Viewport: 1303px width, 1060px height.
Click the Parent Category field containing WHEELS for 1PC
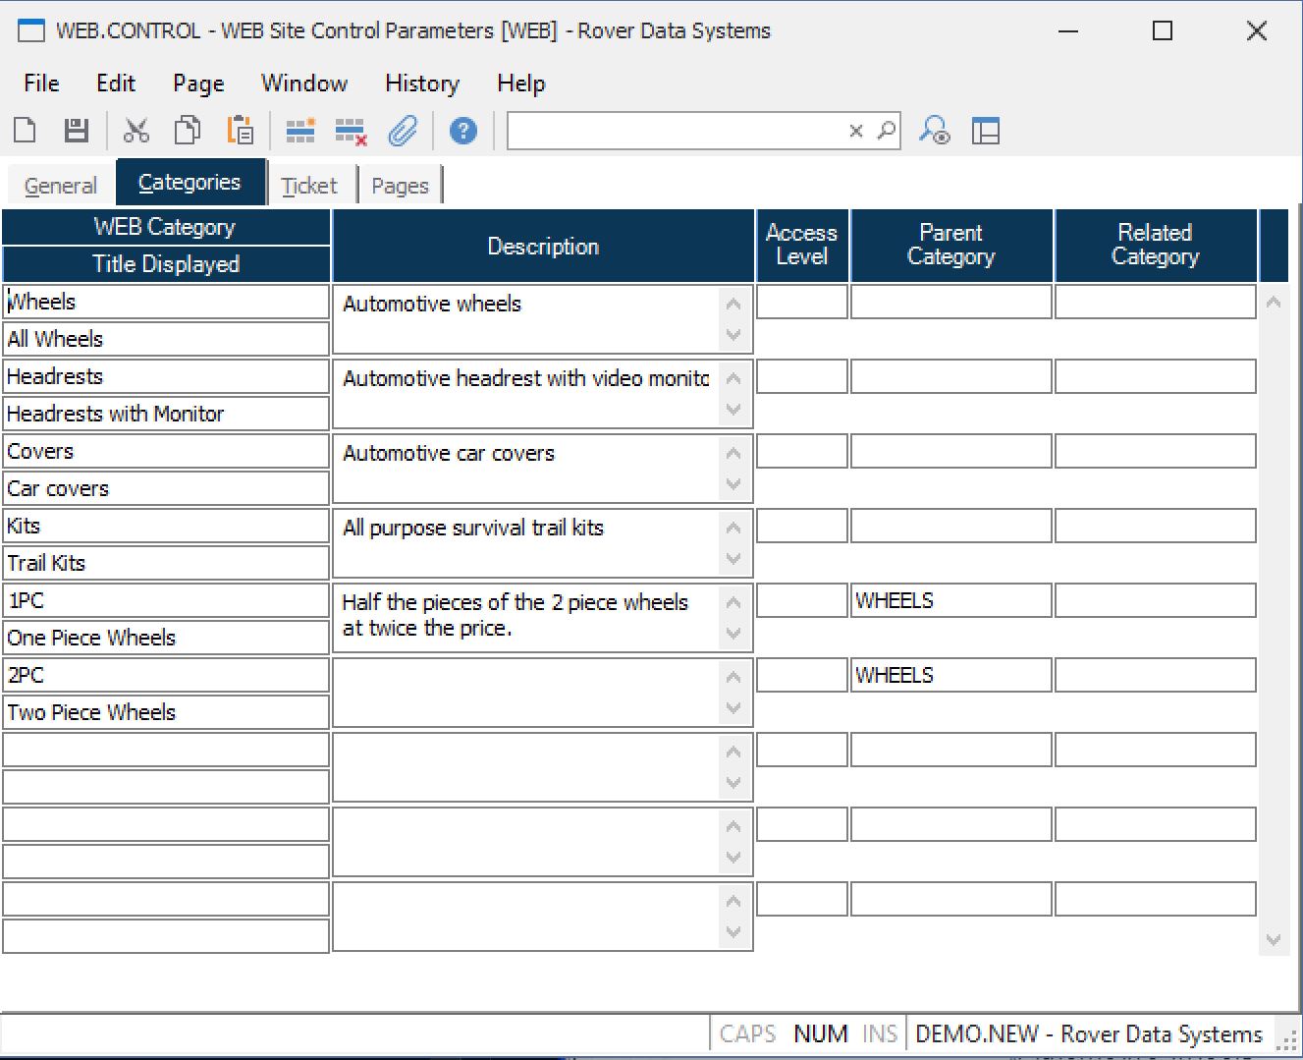[x=950, y=601]
